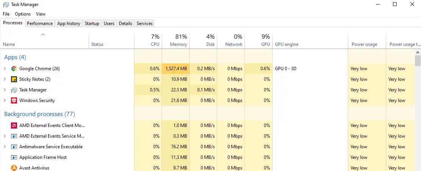Viewport: 421px width, 171px height.
Task: Select the Google Chrome process icon
Action: [x=14, y=69]
